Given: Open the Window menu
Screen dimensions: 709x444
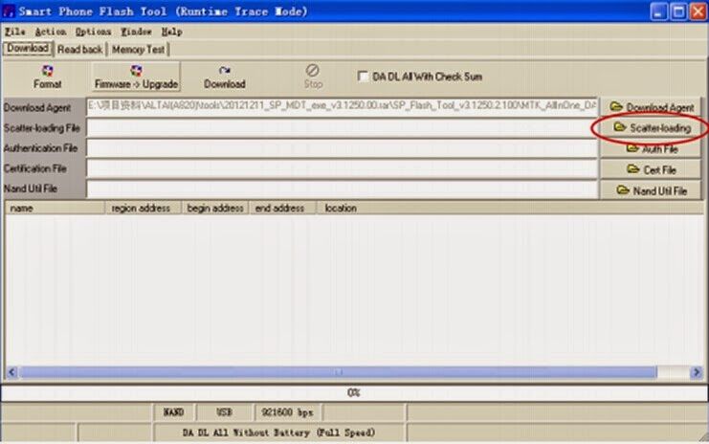Looking at the screenshot, I should tap(136, 32).
